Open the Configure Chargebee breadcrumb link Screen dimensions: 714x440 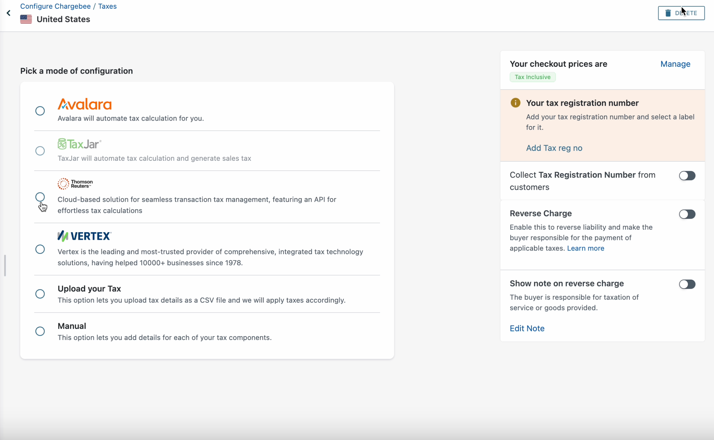pos(55,6)
